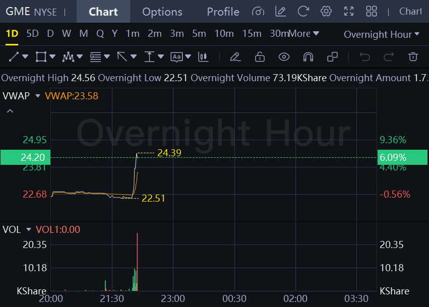The image size is (429, 307).
Task: Open chart settings gear
Action: click(326, 12)
